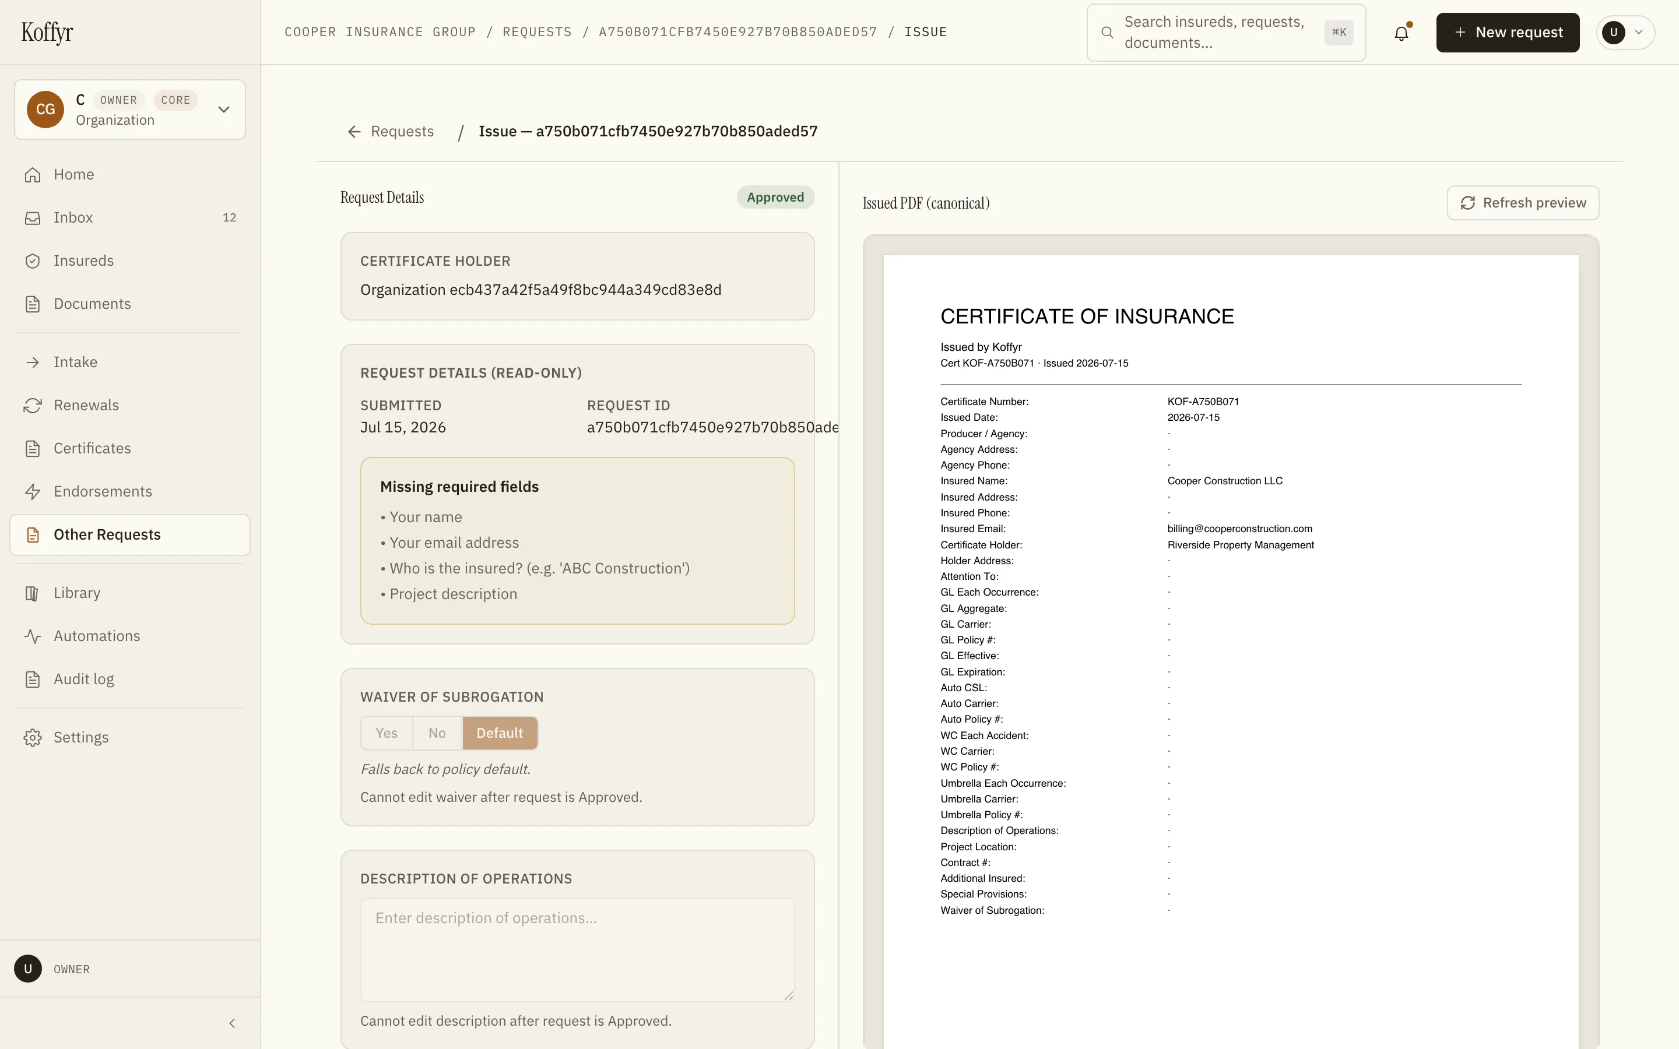Open Insureds section
This screenshot has width=1679, height=1049.
130,261
